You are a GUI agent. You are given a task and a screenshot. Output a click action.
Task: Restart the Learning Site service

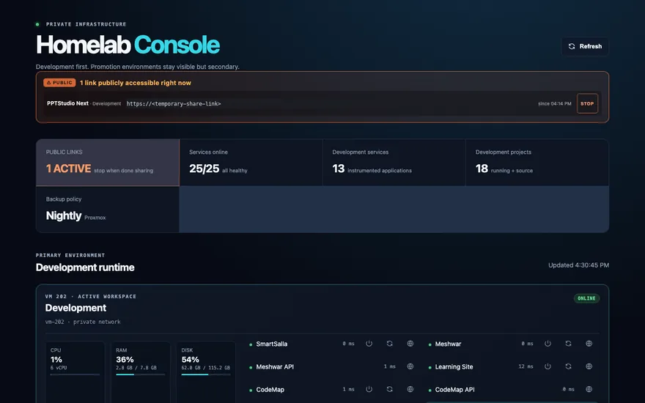(x=568, y=366)
